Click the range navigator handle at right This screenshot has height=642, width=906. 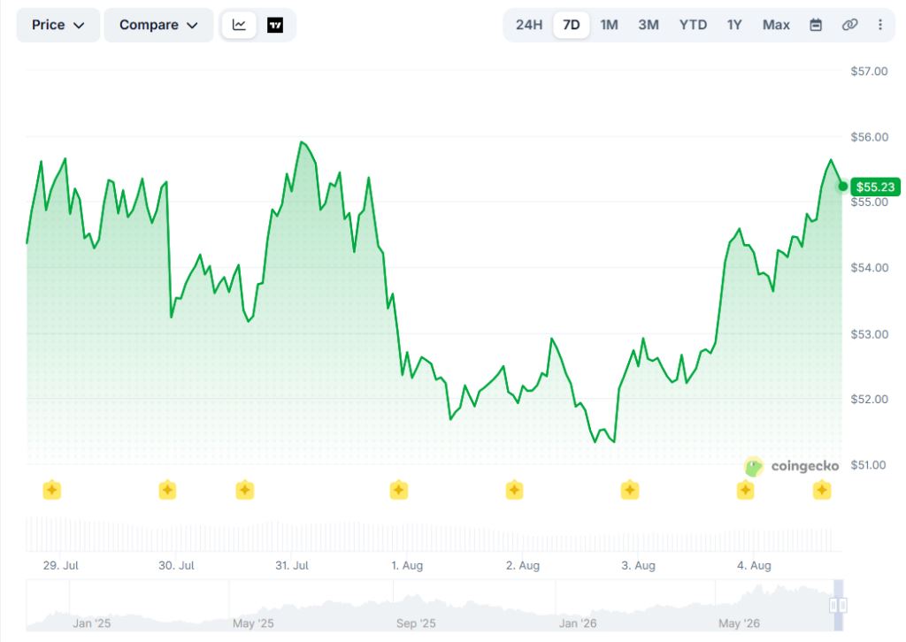point(839,605)
